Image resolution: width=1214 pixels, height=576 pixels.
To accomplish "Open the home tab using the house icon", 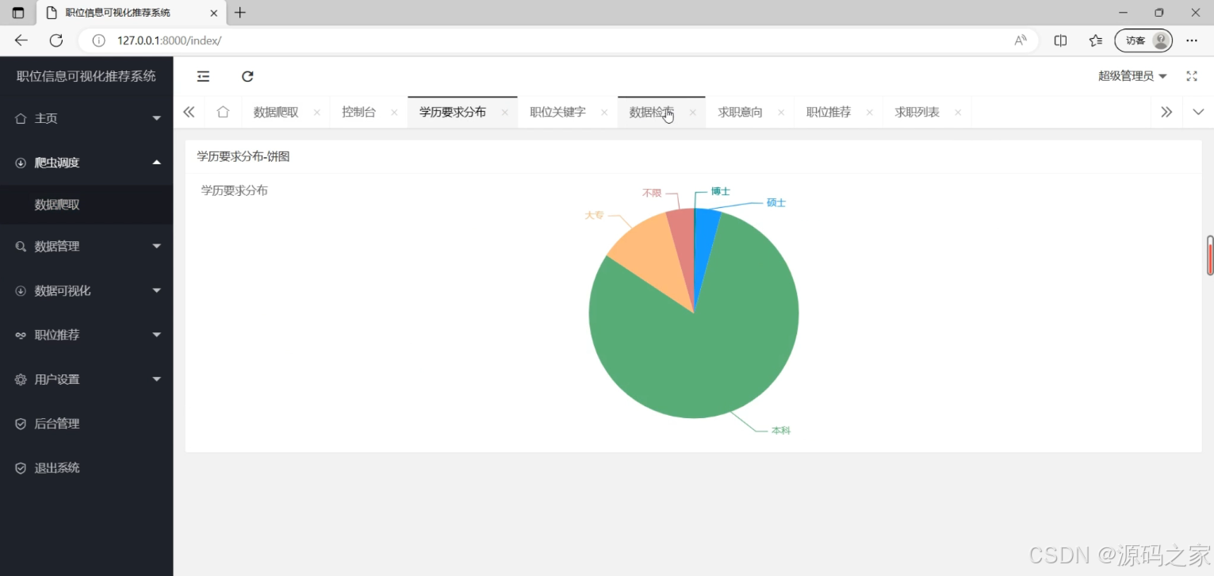I will coord(223,112).
